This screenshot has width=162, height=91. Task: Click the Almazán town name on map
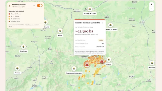tap(142, 22)
